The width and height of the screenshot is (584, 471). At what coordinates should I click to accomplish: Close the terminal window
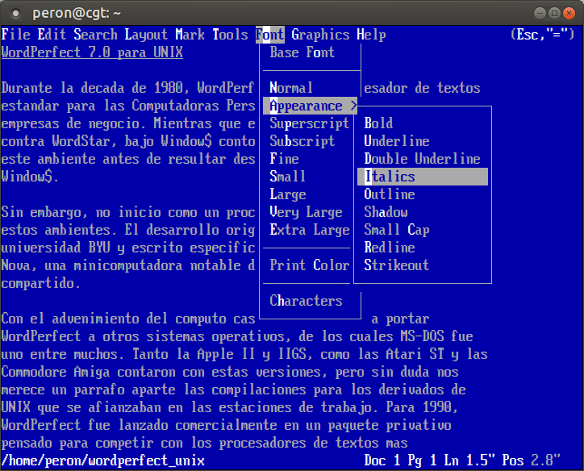click(x=569, y=14)
